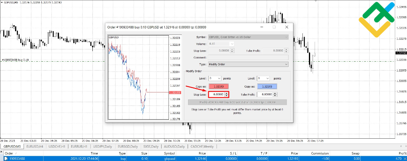Click the Stop Loss field in Modify Order section
Screen dimensions: 407x161
[x=217, y=95]
